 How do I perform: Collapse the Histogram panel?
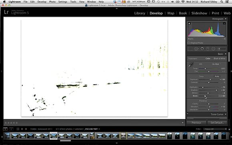click(226, 19)
